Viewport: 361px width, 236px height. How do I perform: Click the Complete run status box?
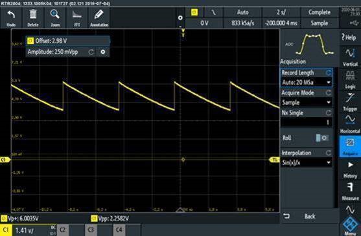[320, 12]
